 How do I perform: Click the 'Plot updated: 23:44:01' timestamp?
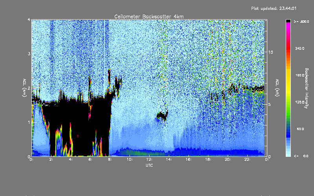point(274,8)
